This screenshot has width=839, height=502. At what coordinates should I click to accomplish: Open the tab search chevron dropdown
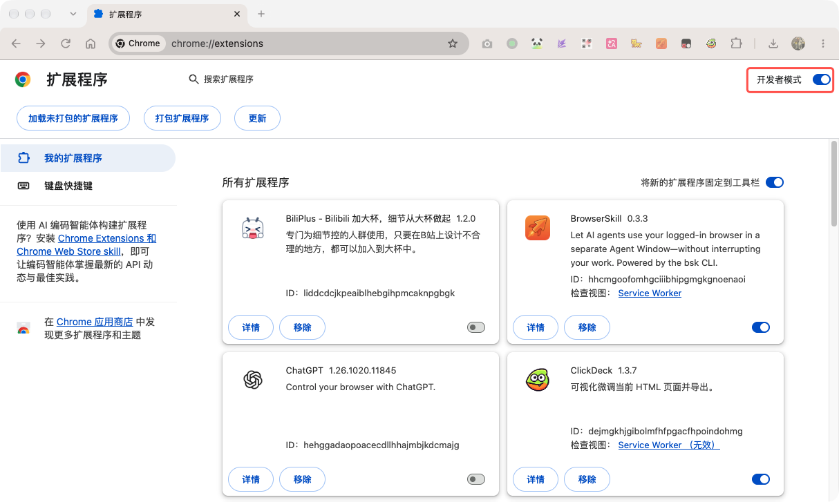(73, 14)
